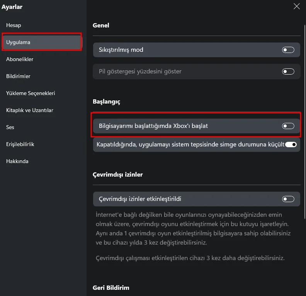Screen dimensions: 306x296
Task: Enable the Sıkıştırılmış mod toggle
Action: [x=288, y=50]
